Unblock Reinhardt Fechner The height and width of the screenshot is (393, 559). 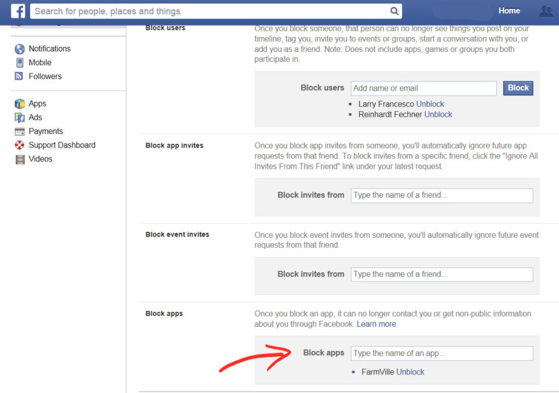click(x=438, y=114)
